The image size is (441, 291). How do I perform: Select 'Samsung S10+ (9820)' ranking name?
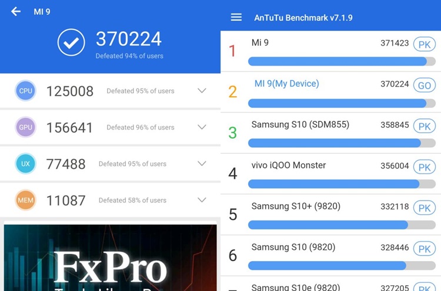[x=296, y=206]
